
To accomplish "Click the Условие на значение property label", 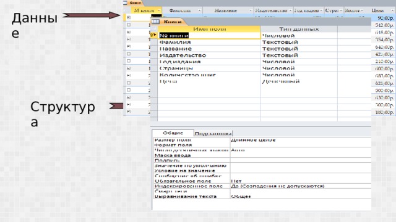I will point(184,171).
